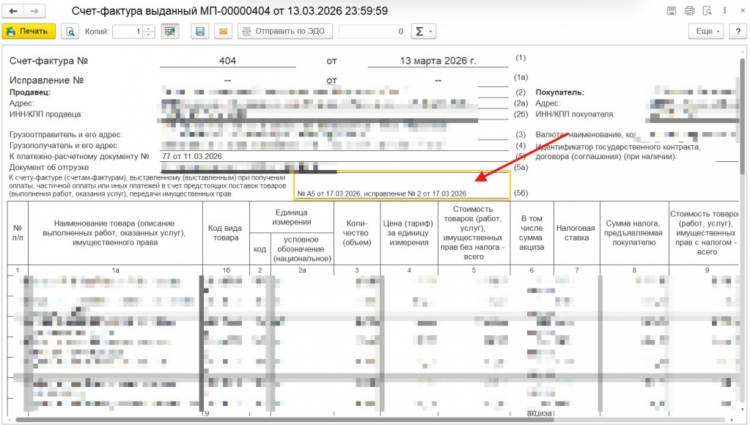Click Сумма налога, предъявляемая покупателю header
Image resolution: width=750 pixels, height=425 pixels.
click(633, 233)
